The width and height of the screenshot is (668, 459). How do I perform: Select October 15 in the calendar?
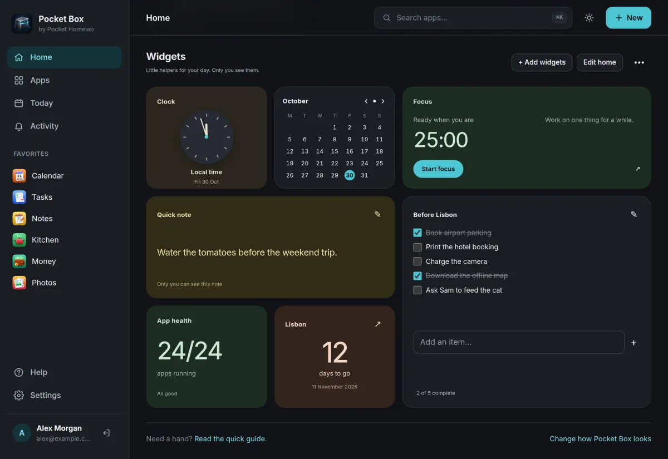335,151
